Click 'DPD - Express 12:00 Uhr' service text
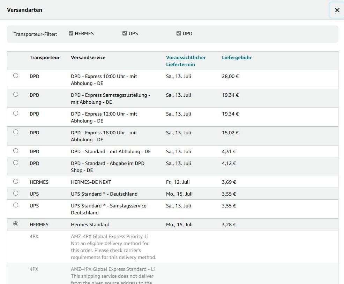Image resolution: width=344 pixels, height=284 pixels. point(104,117)
